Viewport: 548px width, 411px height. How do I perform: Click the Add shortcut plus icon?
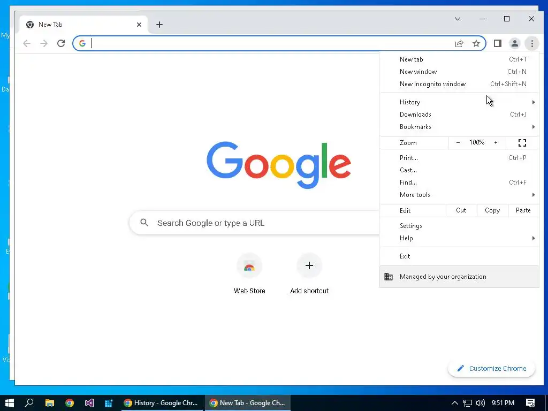pos(309,265)
